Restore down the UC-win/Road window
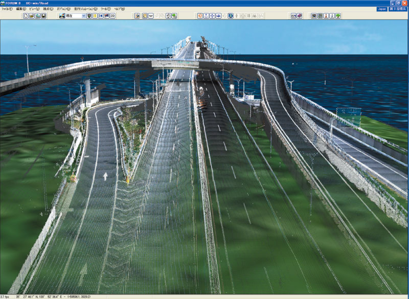 (x=399, y=3)
